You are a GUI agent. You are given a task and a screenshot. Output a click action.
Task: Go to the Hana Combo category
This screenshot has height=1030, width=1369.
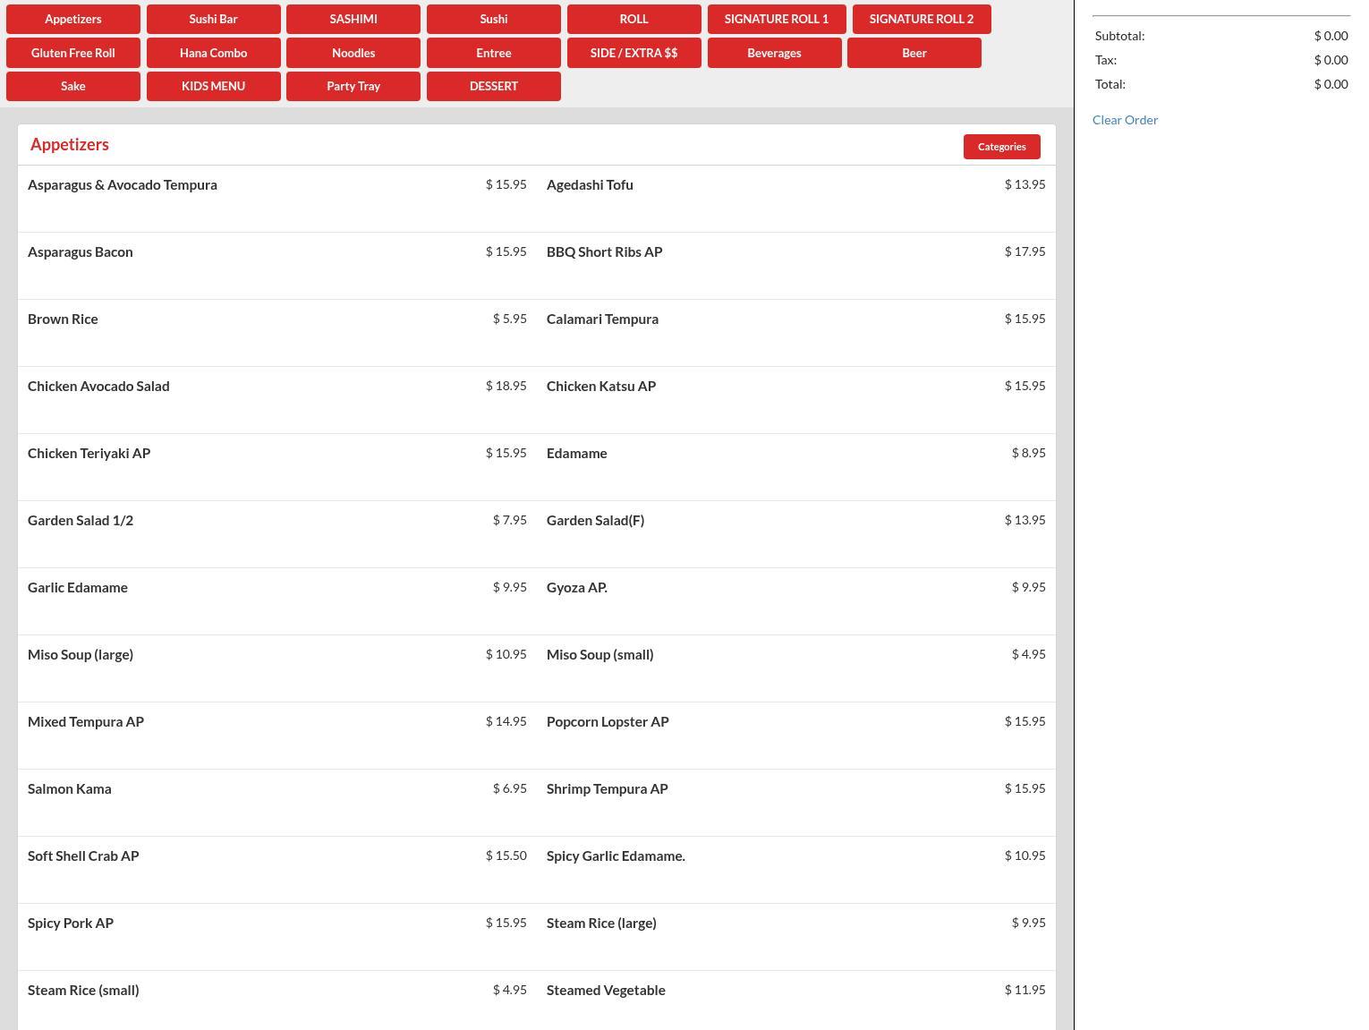coord(213,53)
